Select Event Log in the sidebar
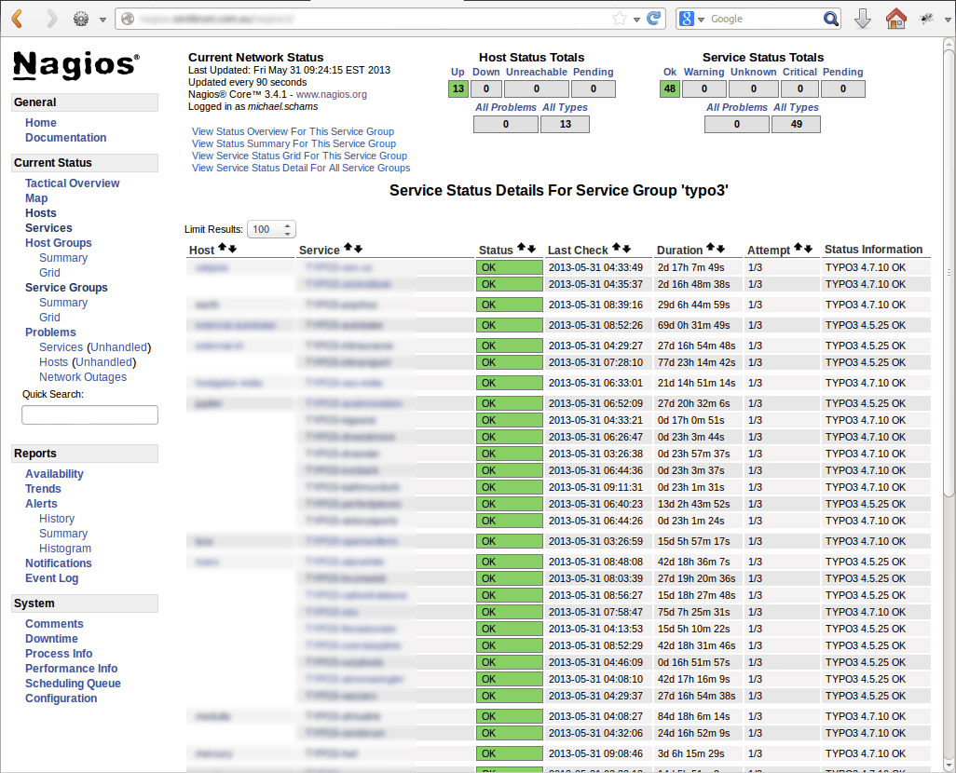 52,577
